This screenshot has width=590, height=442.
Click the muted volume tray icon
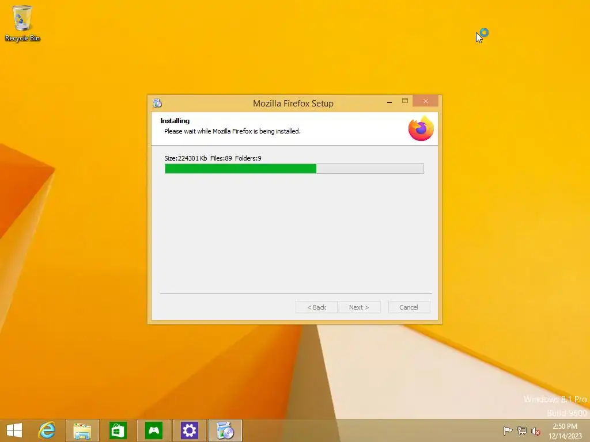tap(536, 431)
